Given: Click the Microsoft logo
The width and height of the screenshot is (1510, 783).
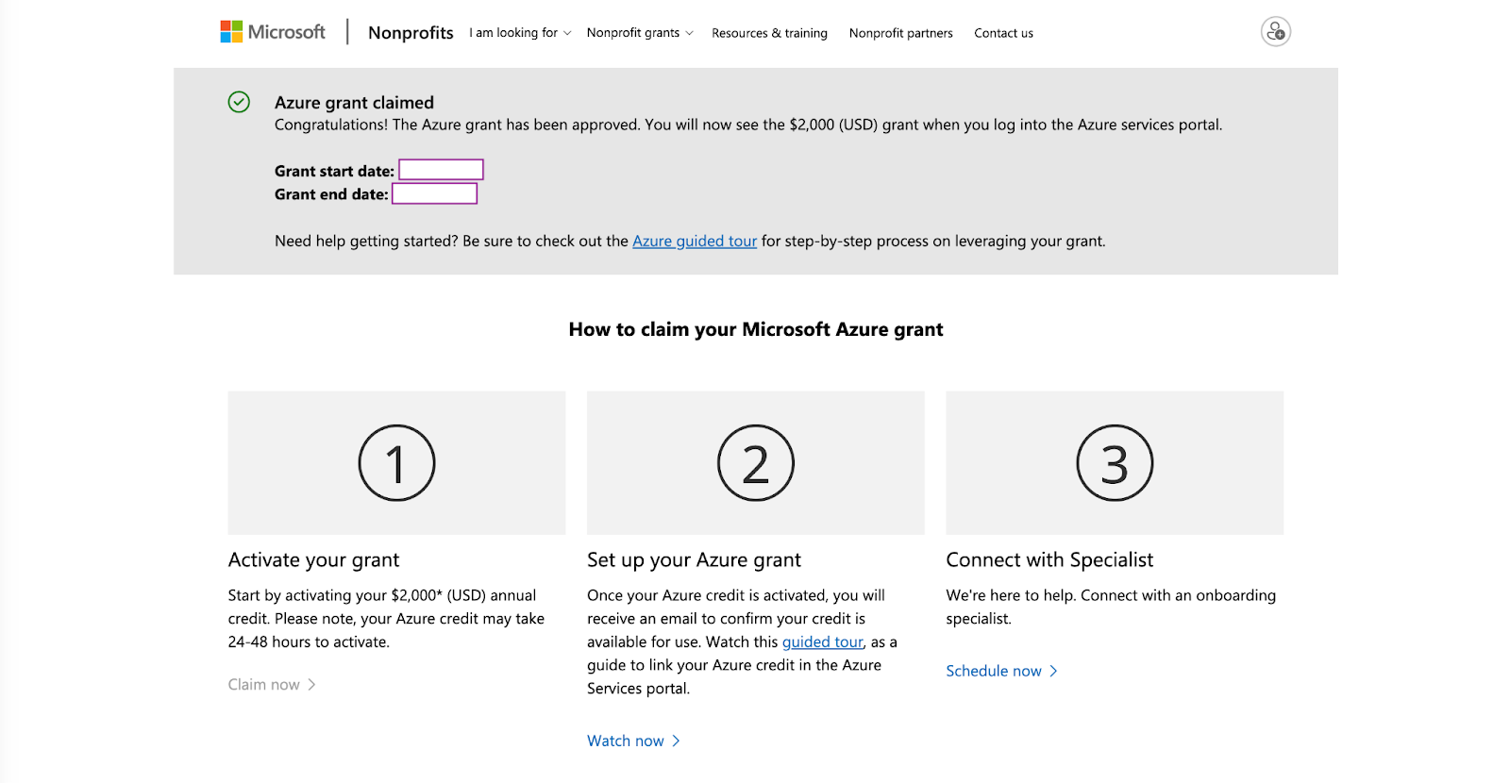Looking at the screenshot, I should (x=273, y=32).
